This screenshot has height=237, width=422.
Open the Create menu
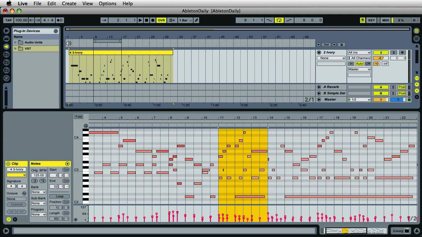(x=69, y=3)
